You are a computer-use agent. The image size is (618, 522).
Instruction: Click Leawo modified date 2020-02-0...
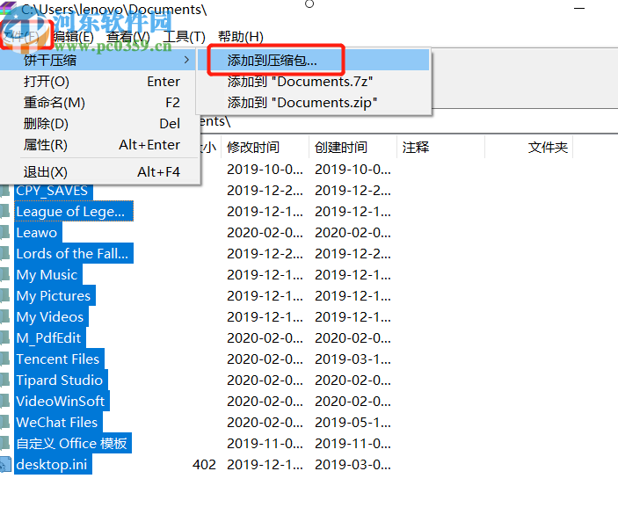point(265,233)
